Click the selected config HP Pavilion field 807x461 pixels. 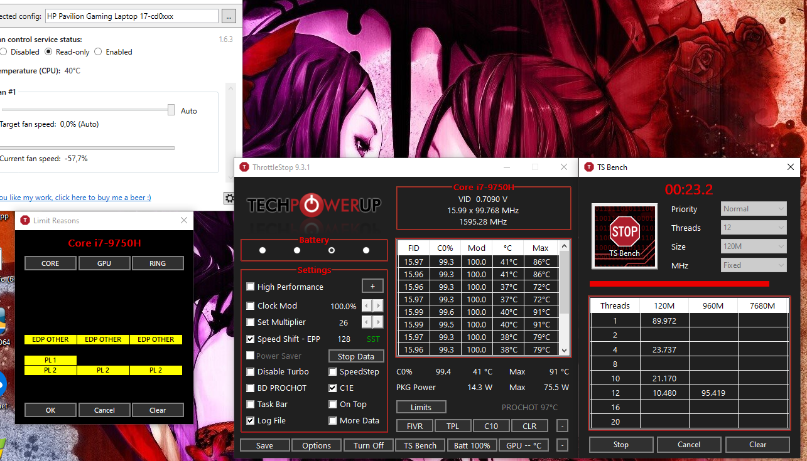coord(131,16)
